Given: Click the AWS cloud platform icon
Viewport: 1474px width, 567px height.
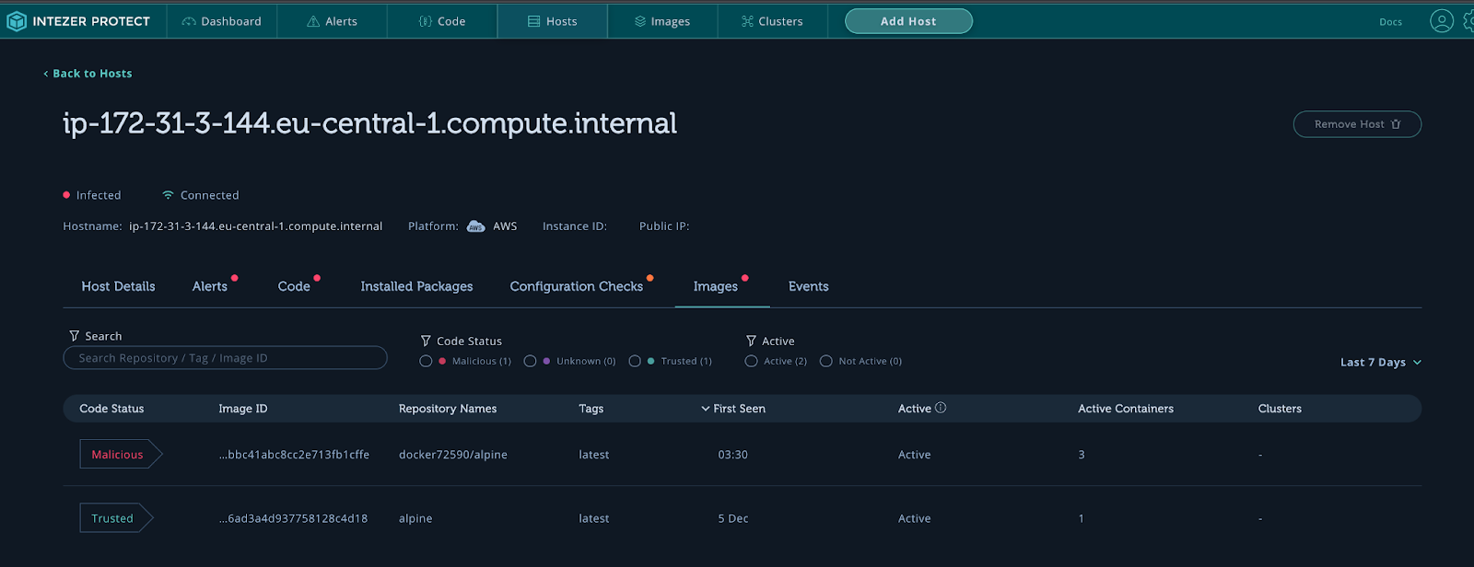Looking at the screenshot, I should point(475,226).
